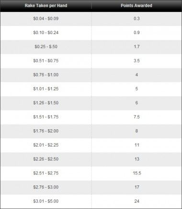Select the $0.04 - $0.09 rake cell
182x209 pixels.
point(46,19)
